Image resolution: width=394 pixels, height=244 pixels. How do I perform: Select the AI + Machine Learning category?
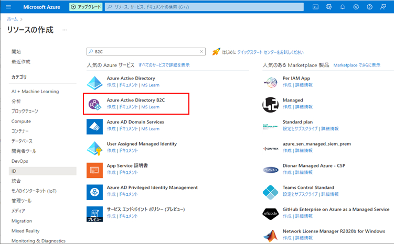click(35, 91)
